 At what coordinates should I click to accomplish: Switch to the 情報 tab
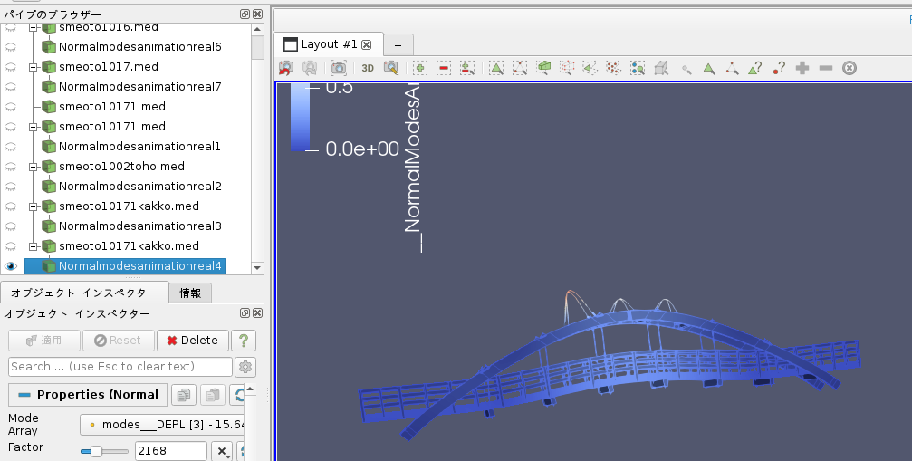190,293
